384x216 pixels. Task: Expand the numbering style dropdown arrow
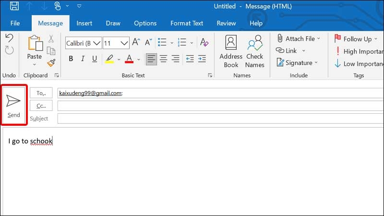(x=192, y=43)
